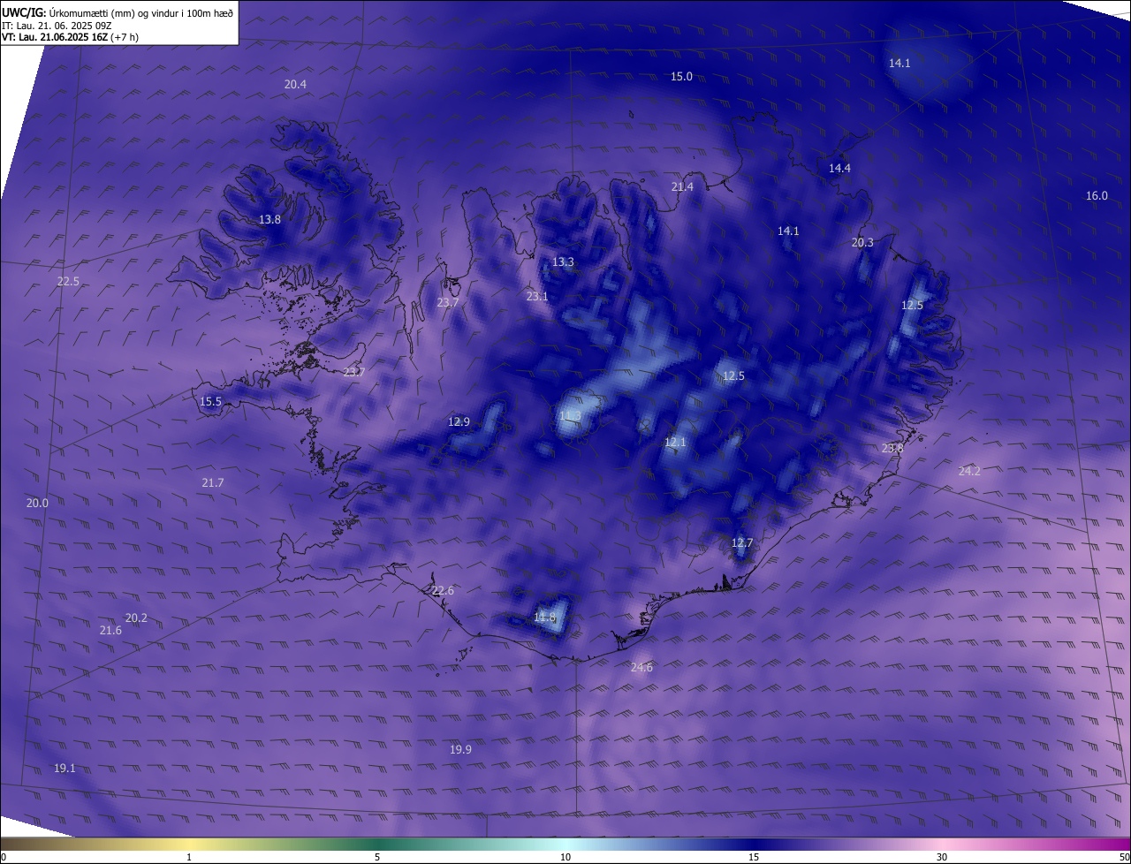1131x864 pixels.
Task: Click the colour scale tick label 30
Action: 942,858
